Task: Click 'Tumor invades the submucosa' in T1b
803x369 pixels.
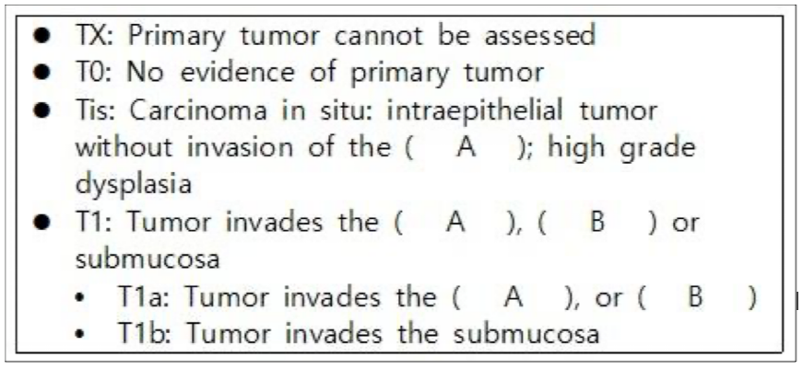Action: pyautogui.click(x=393, y=335)
